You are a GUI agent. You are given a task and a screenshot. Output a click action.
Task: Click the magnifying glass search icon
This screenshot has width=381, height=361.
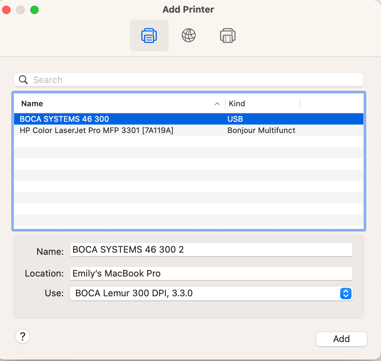coord(23,80)
